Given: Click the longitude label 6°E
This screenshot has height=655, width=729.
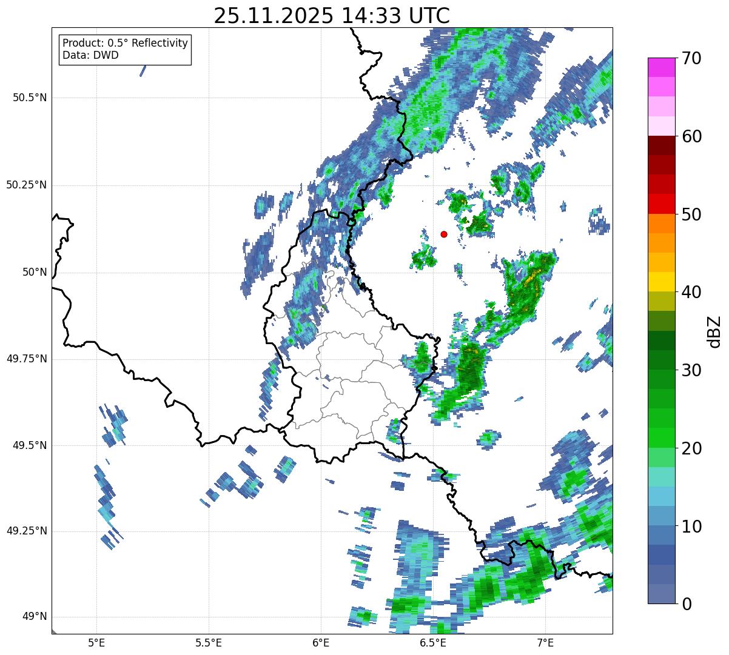Looking at the screenshot, I should coord(321,642).
